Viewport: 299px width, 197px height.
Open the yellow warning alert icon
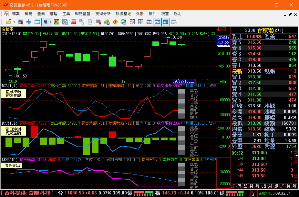point(115,22)
